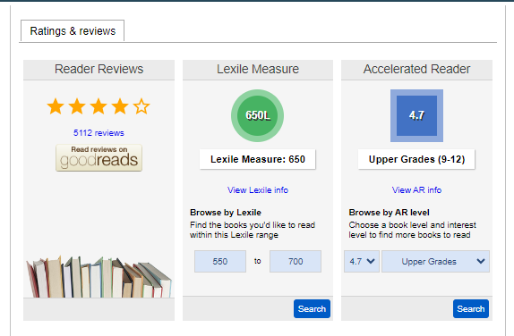Image resolution: width=514 pixels, height=336 pixels.
Task: Open the Read reviews on Goodreads badge
Action: 99,157
